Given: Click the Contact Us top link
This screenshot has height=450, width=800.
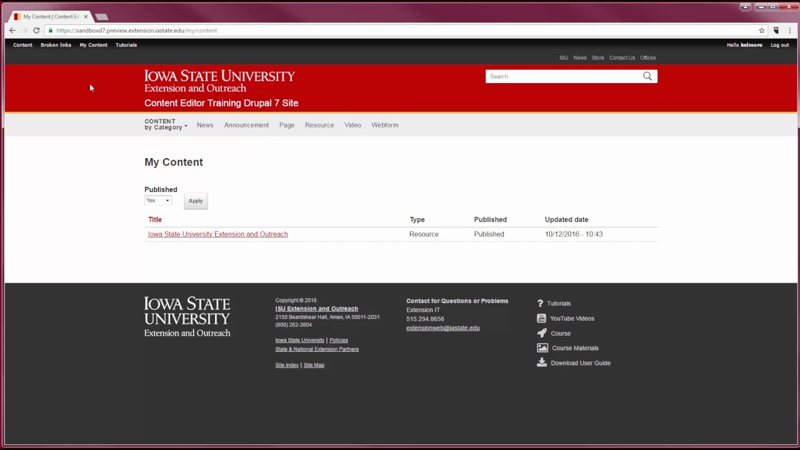Looking at the screenshot, I should [x=622, y=57].
